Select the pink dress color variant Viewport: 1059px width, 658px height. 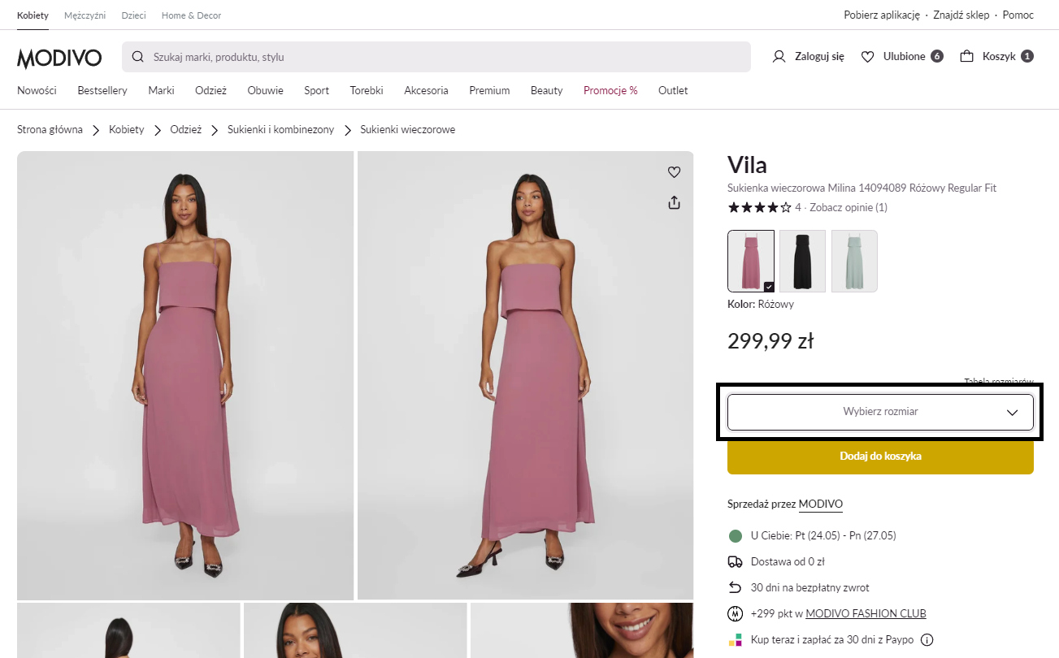coord(750,261)
